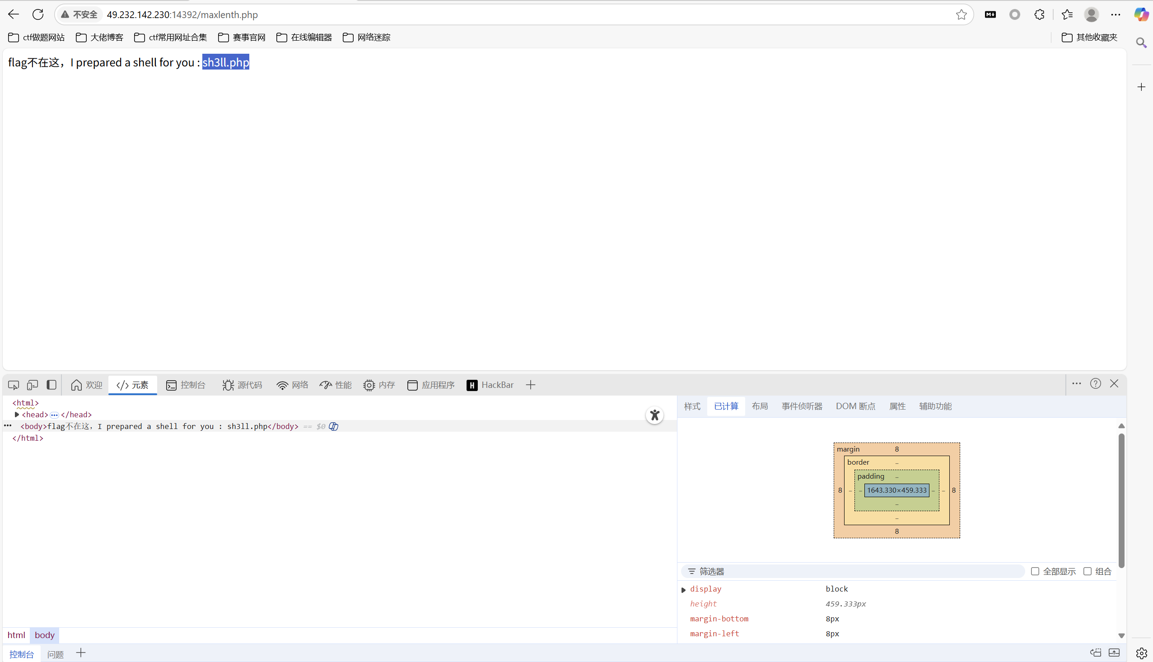Screen dimensions: 1153x662
Task: Open the 网络迷踪 bookmark folder
Action: 366,37
